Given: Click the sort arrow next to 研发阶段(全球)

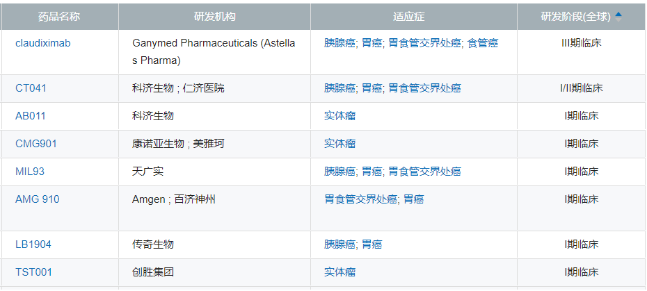Looking at the screenshot, I should [618, 16].
